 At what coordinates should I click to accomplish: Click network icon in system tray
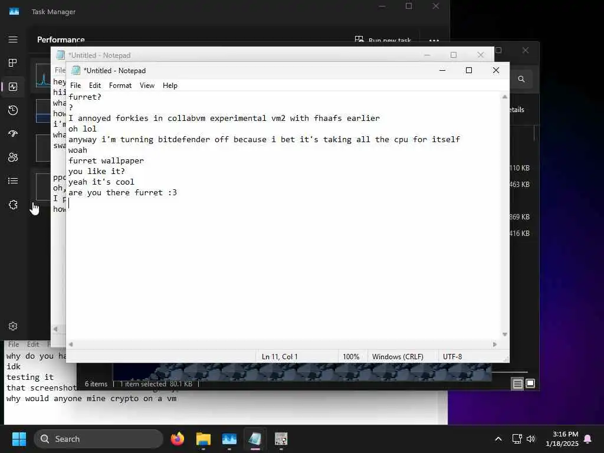point(517,439)
